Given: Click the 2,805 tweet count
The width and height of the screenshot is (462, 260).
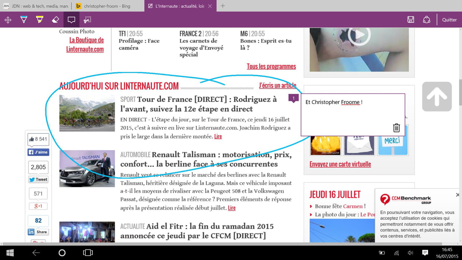Looking at the screenshot, I should click(x=38, y=167).
